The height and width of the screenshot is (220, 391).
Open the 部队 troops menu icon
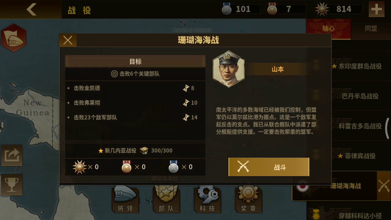[166, 200]
